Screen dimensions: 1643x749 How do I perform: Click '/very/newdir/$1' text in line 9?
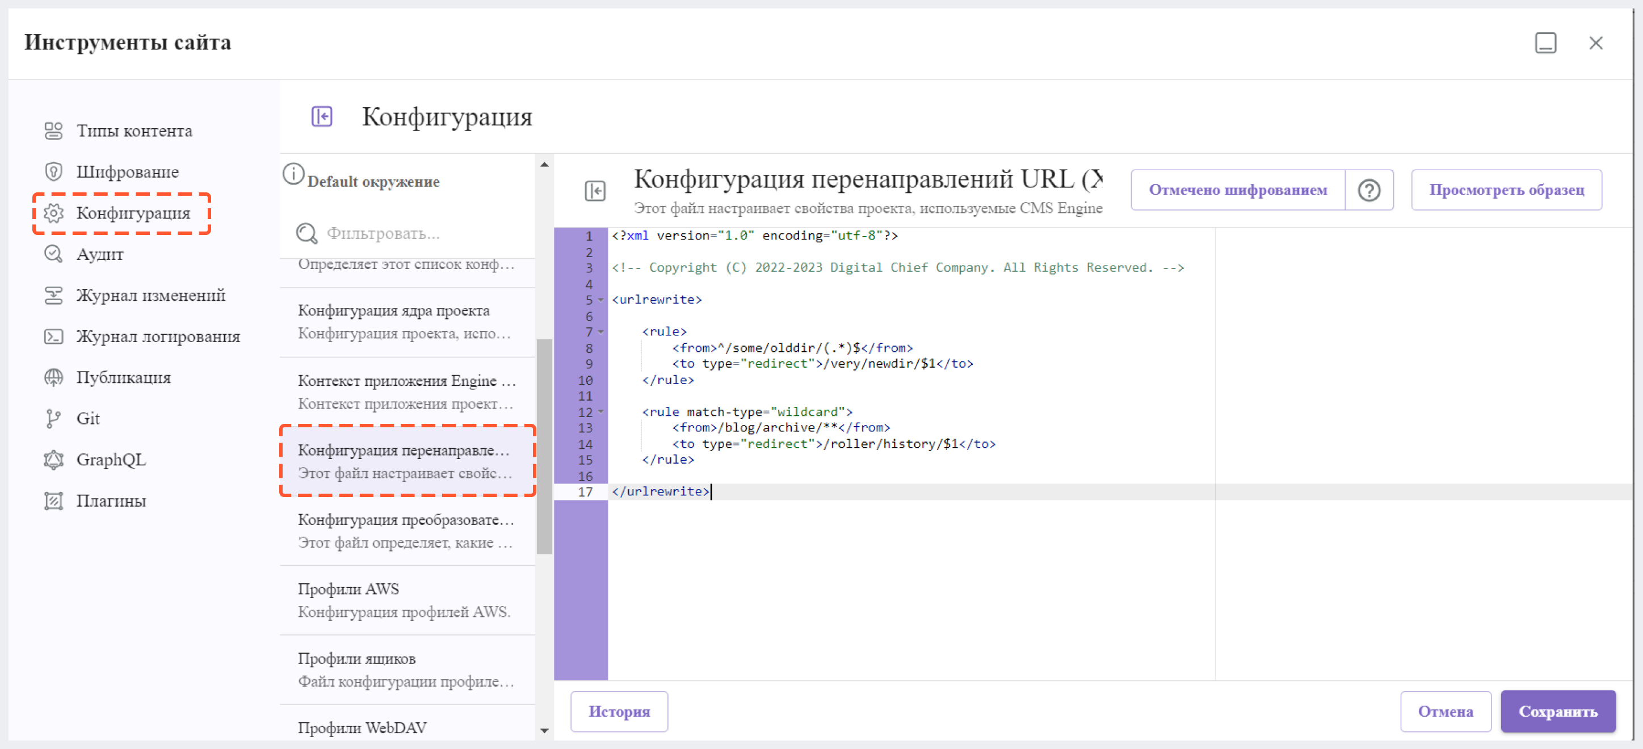[x=880, y=364]
